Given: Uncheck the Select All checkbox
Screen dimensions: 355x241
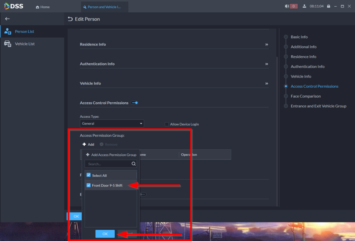Looking at the screenshot, I should pos(89,175).
